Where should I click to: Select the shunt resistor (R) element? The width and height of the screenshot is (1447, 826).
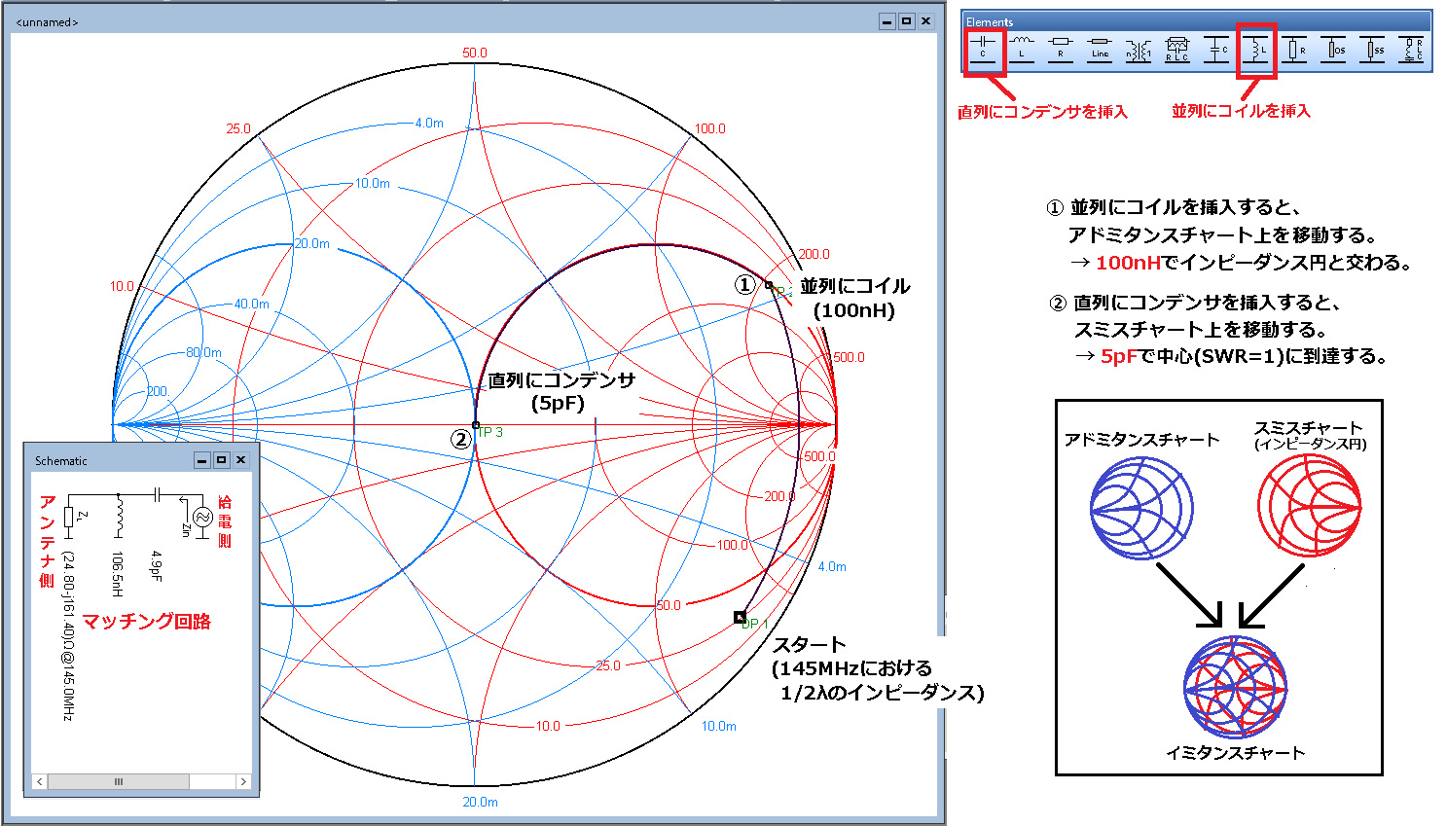pos(1294,49)
